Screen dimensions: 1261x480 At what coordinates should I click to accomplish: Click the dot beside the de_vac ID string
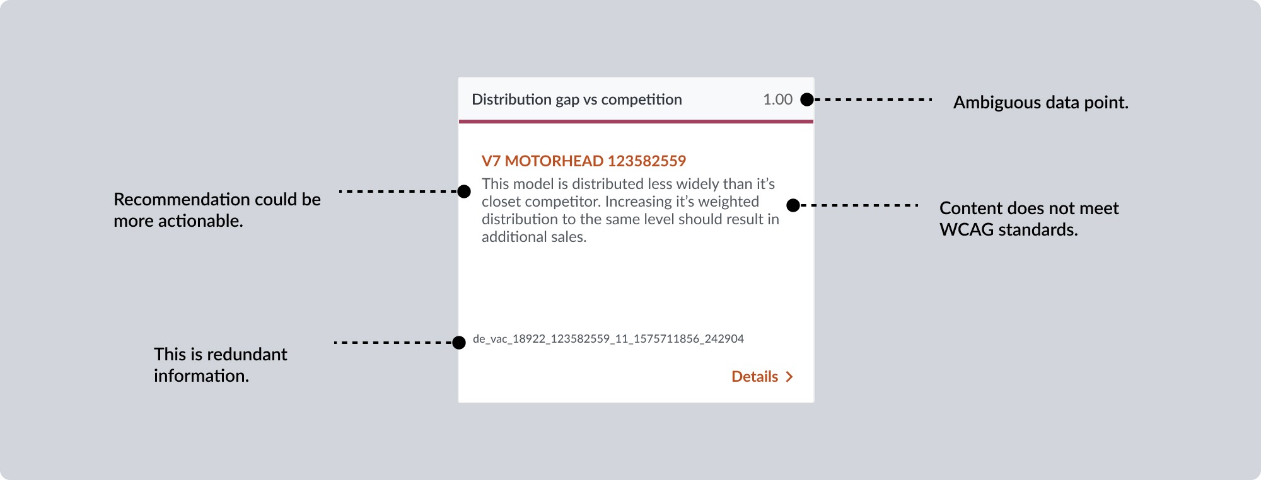[x=459, y=342]
